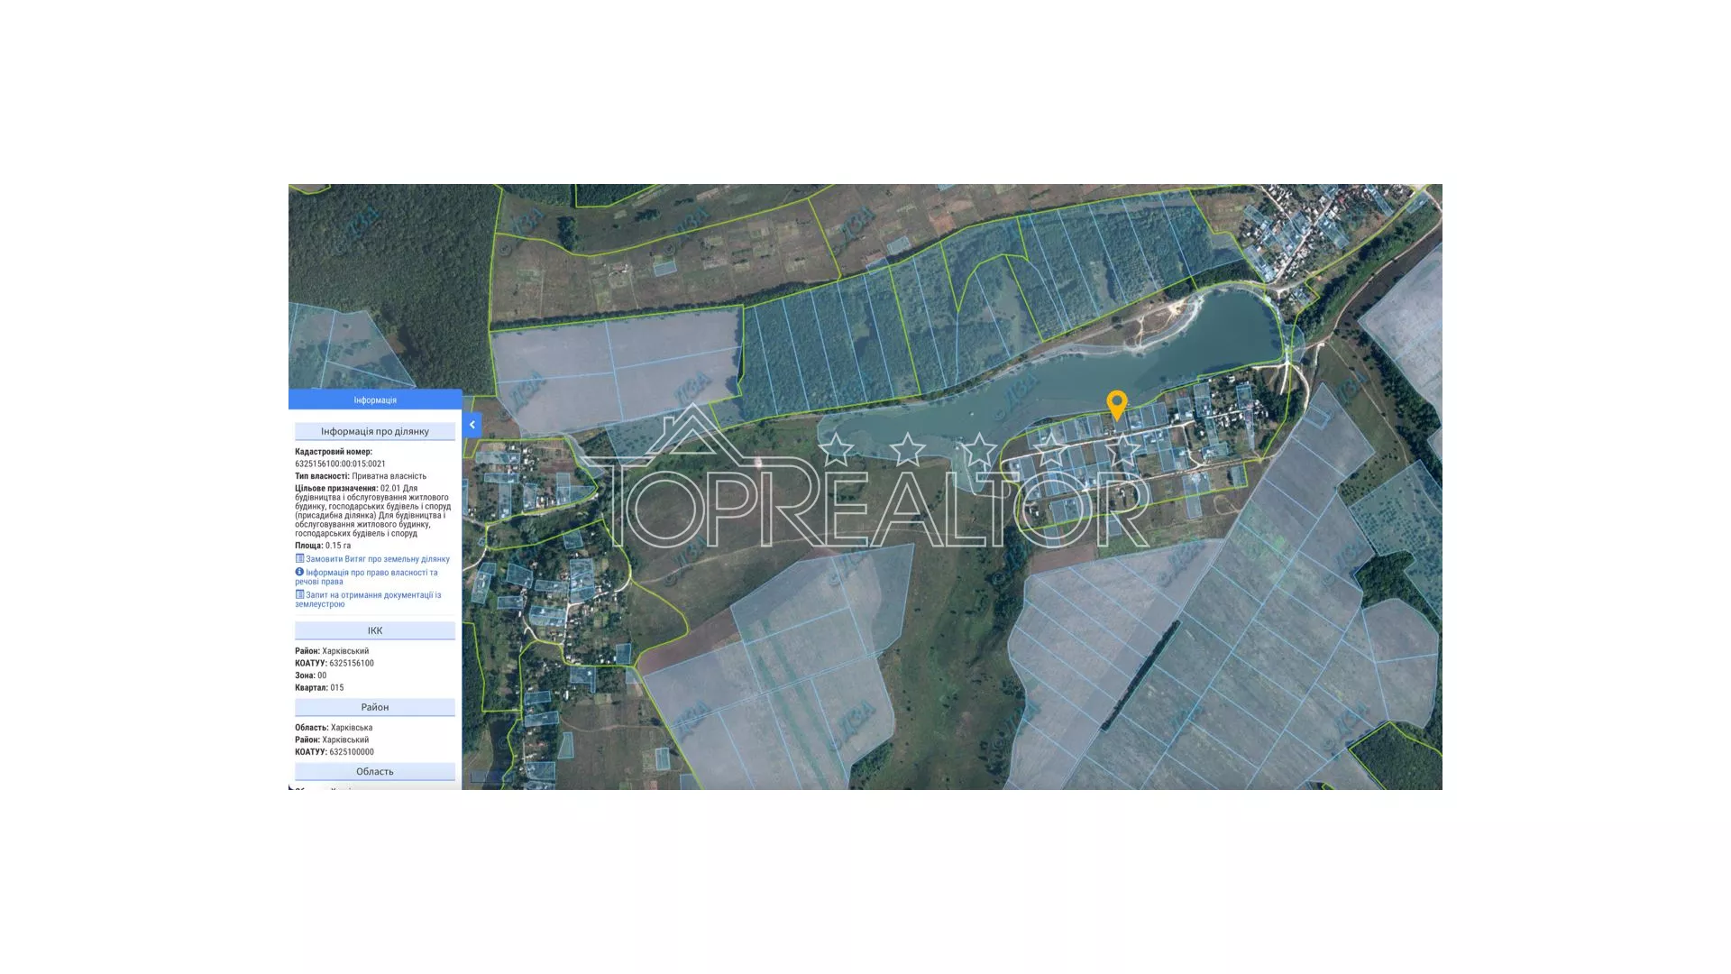Open Замовити Витяг про земельну ділянку link

[x=377, y=559]
